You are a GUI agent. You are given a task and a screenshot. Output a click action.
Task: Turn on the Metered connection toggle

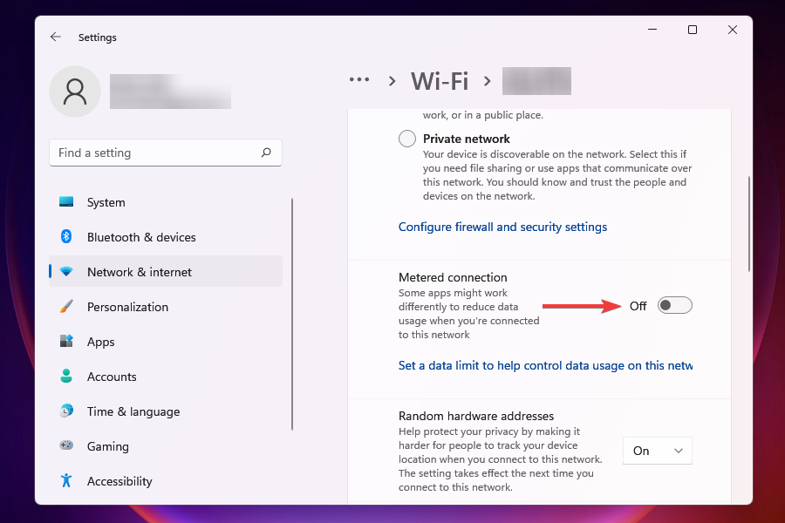click(675, 305)
